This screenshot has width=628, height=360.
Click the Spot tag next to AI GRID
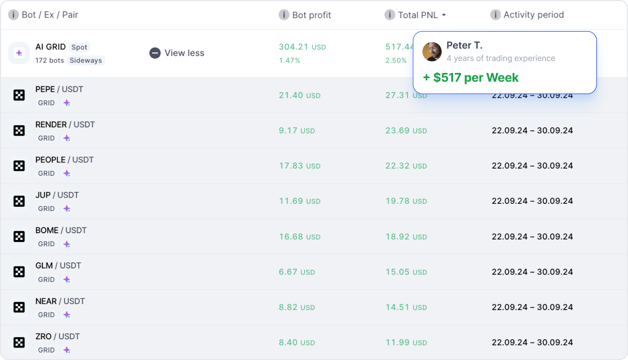point(79,47)
